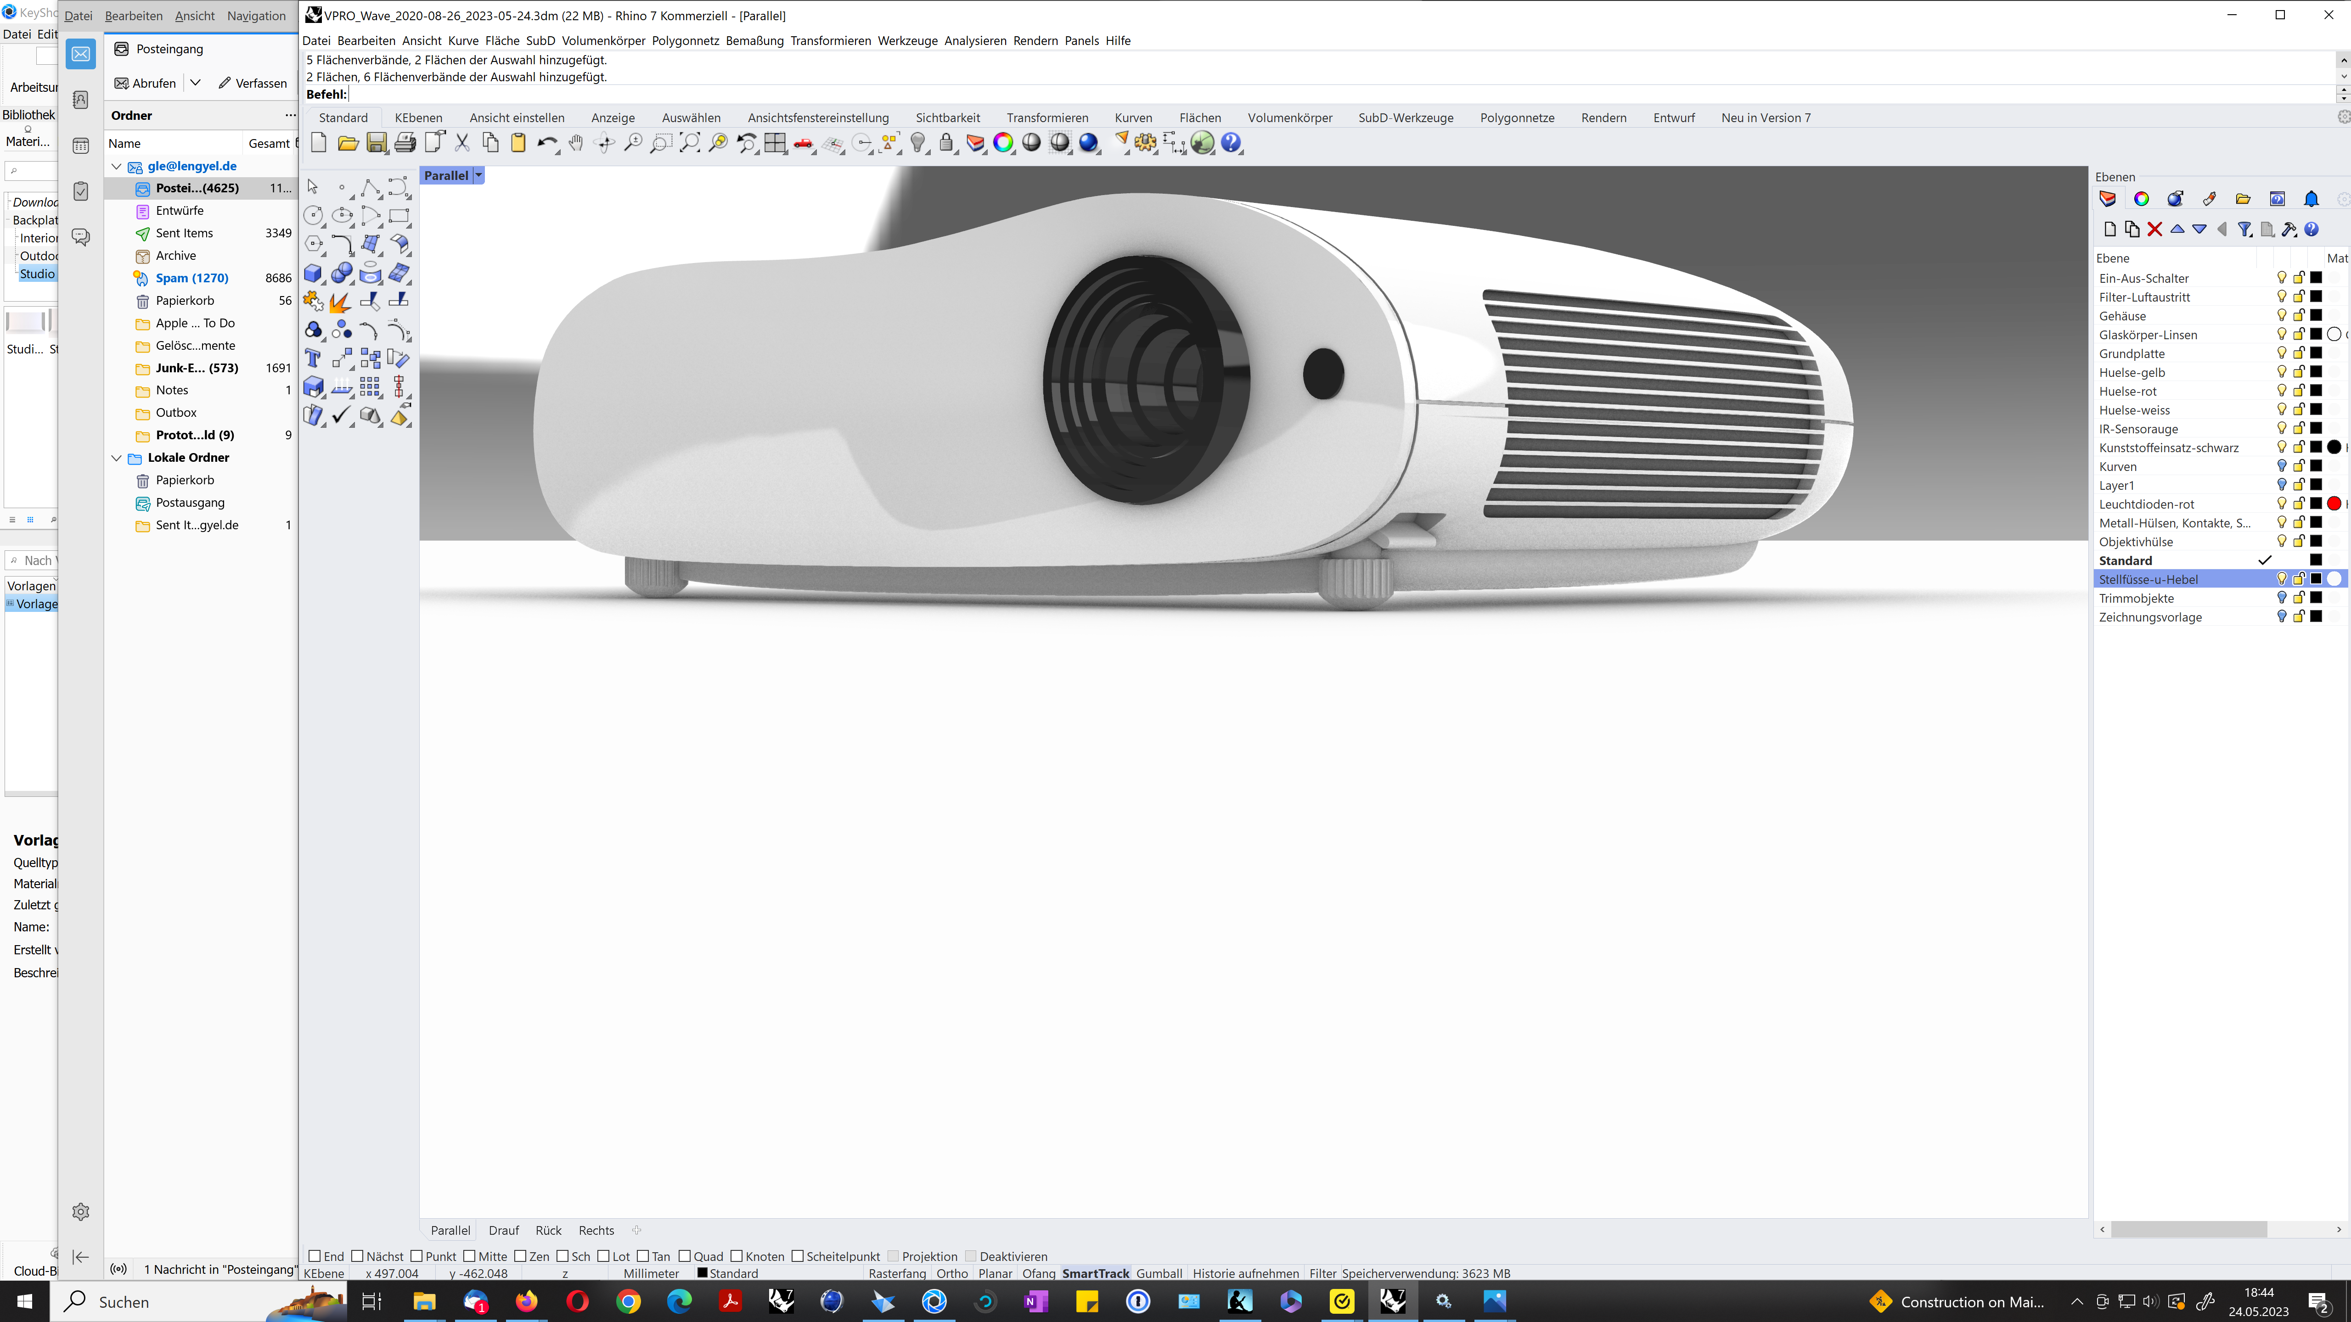The image size is (2351, 1322).
Task: Click the lightbulb Hide objects icon
Action: click(918, 142)
